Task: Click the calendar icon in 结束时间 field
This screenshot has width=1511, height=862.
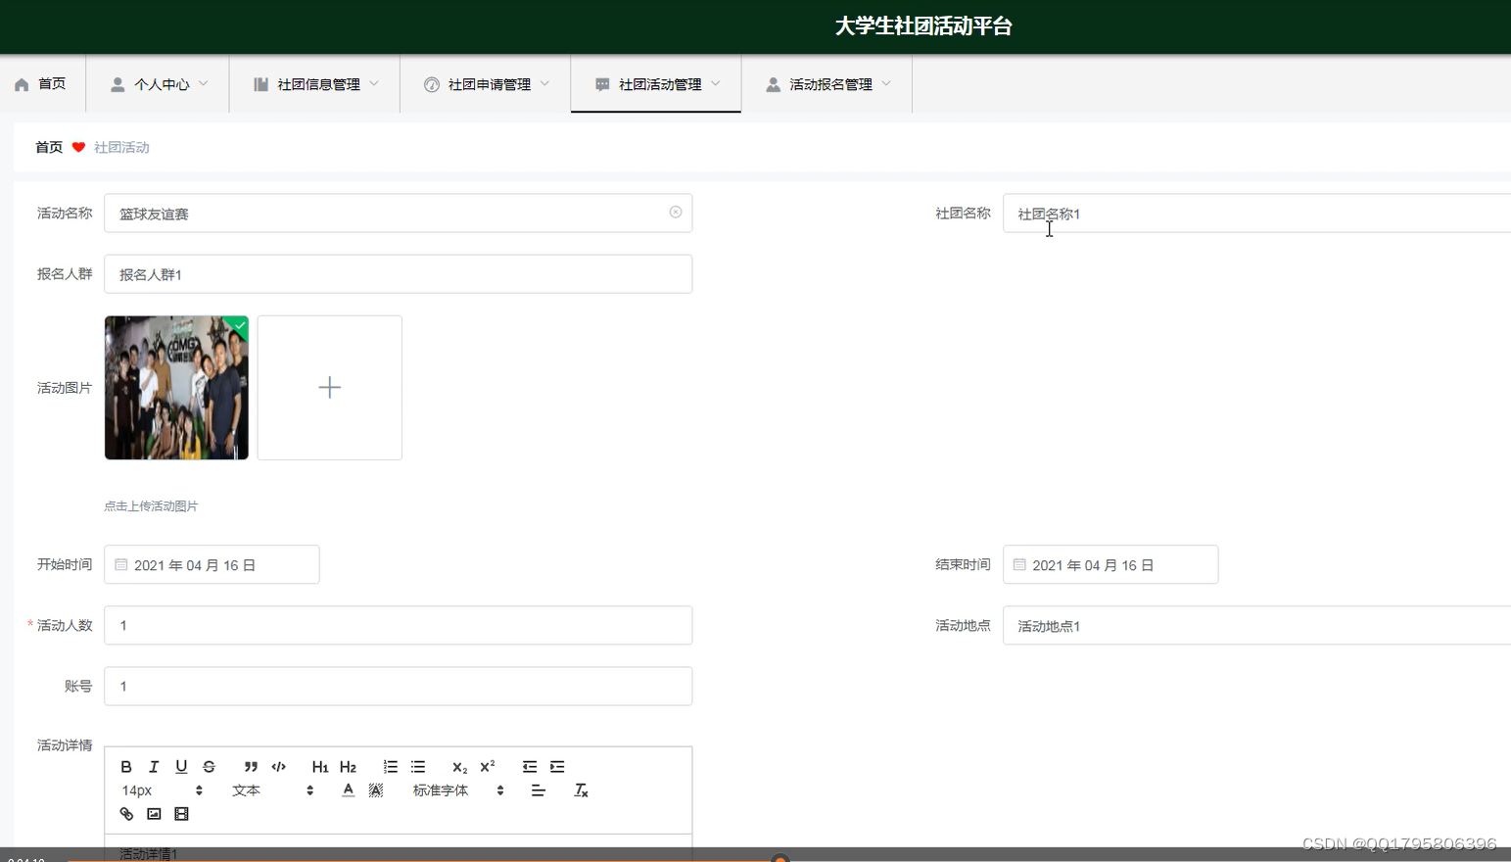Action: click(x=1019, y=565)
